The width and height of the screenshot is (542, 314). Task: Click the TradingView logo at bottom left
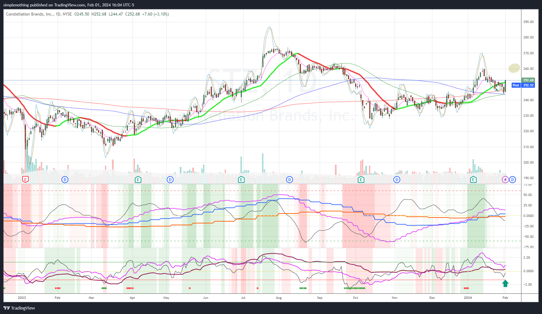pyautogui.click(x=19, y=308)
